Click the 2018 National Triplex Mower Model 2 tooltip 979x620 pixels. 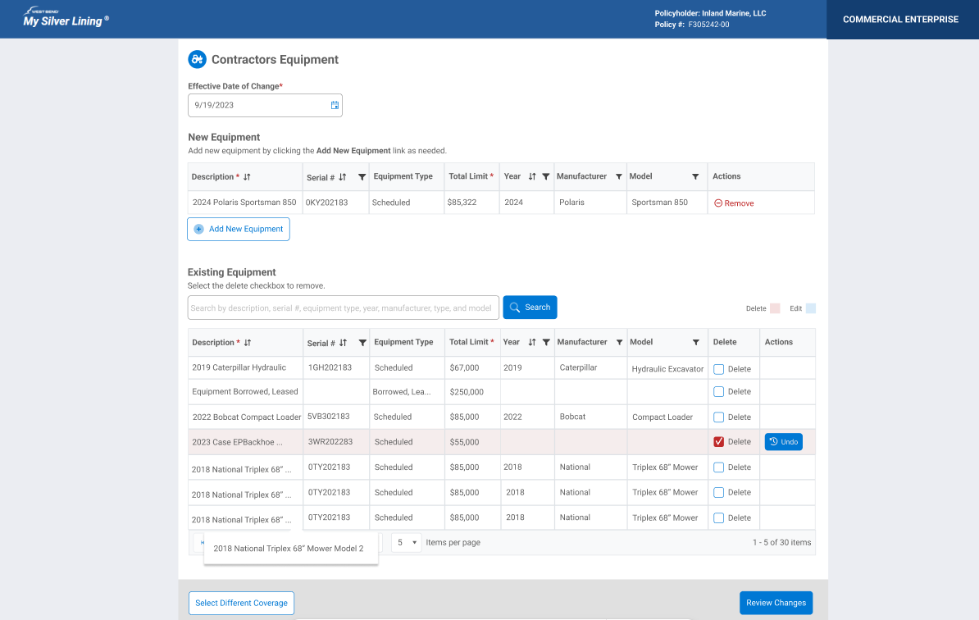coord(291,548)
